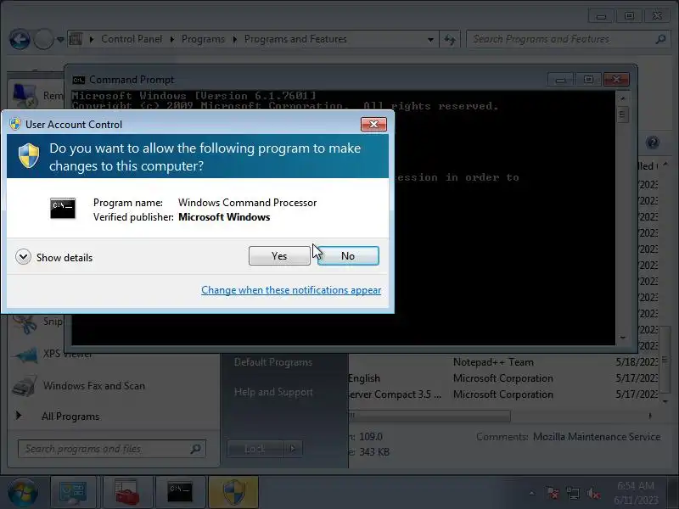Image resolution: width=679 pixels, height=509 pixels.
Task: Select the Server Compact 3.5 program row
Action: pos(394,394)
